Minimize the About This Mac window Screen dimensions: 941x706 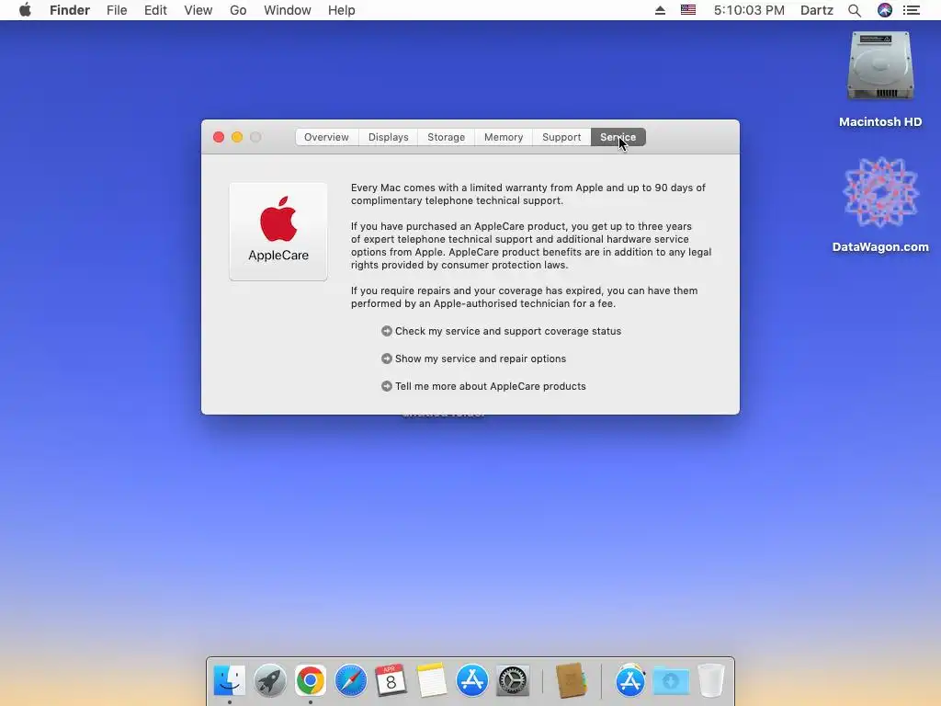click(237, 137)
